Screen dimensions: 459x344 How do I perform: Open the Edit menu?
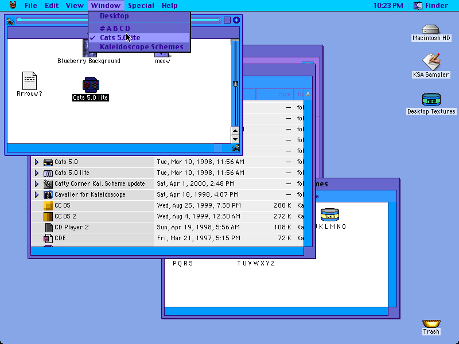[52, 5]
